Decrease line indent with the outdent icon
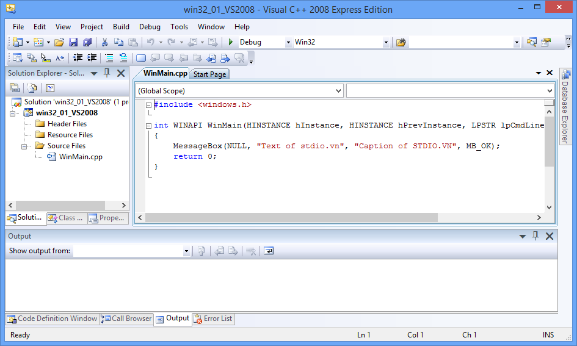The height and width of the screenshot is (346, 577). click(78, 58)
